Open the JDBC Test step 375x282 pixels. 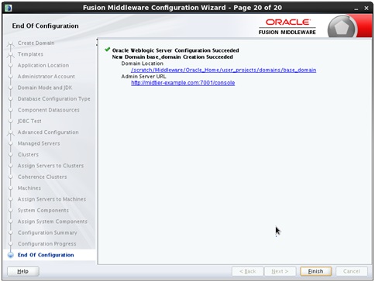click(29, 121)
